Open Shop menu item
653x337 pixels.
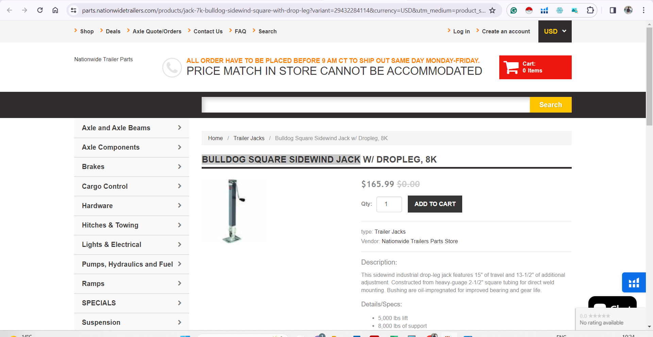(x=87, y=31)
